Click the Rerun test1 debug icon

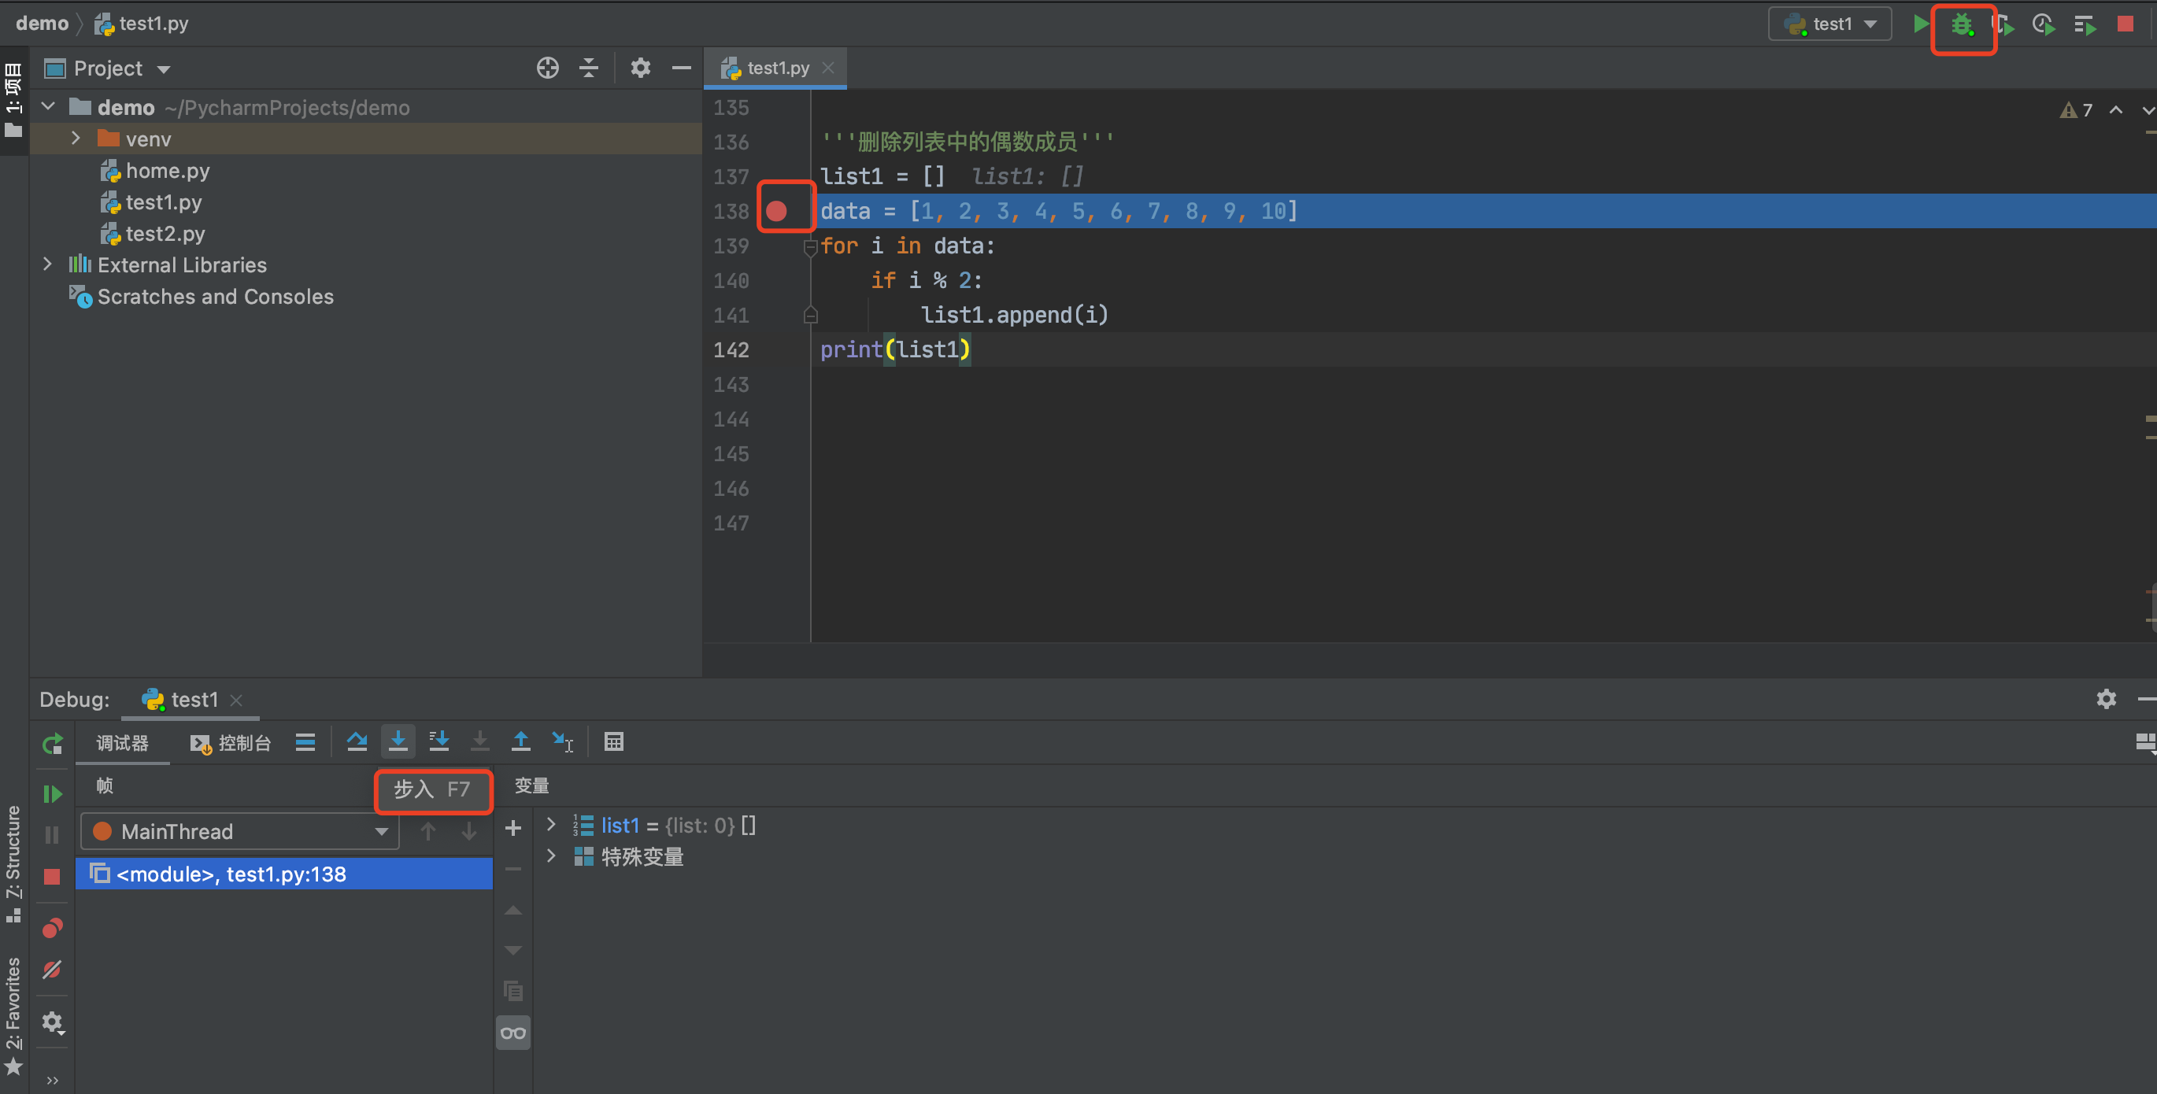[52, 744]
